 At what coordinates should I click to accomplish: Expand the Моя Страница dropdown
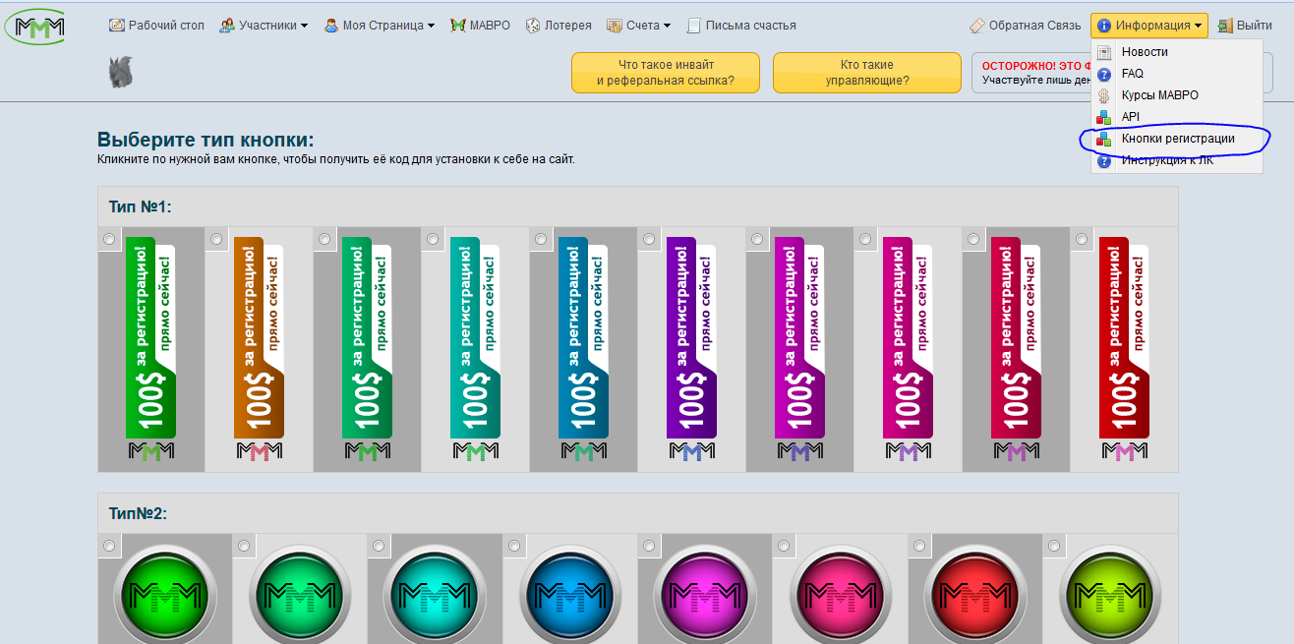click(x=380, y=26)
